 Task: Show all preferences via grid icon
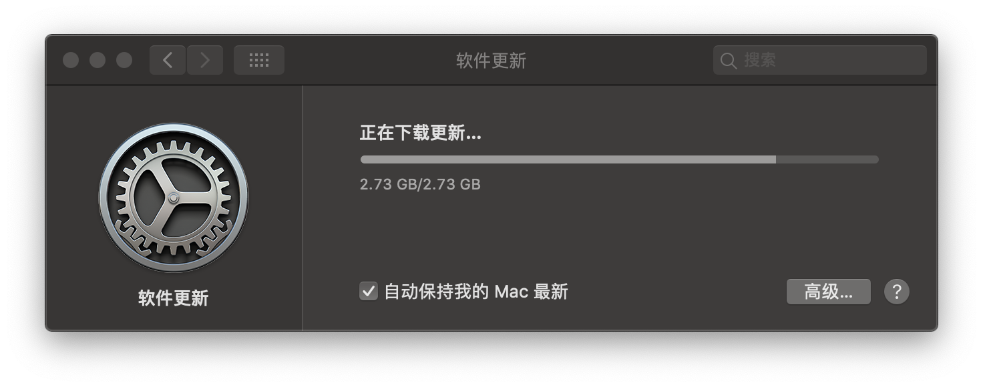pyautogui.click(x=259, y=60)
